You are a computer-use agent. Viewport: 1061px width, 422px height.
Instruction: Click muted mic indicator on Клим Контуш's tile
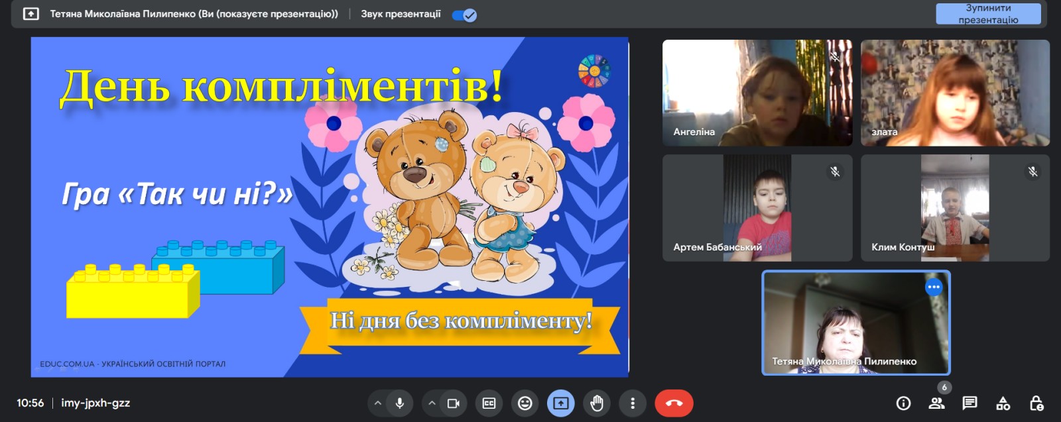click(x=1032, y=172)
